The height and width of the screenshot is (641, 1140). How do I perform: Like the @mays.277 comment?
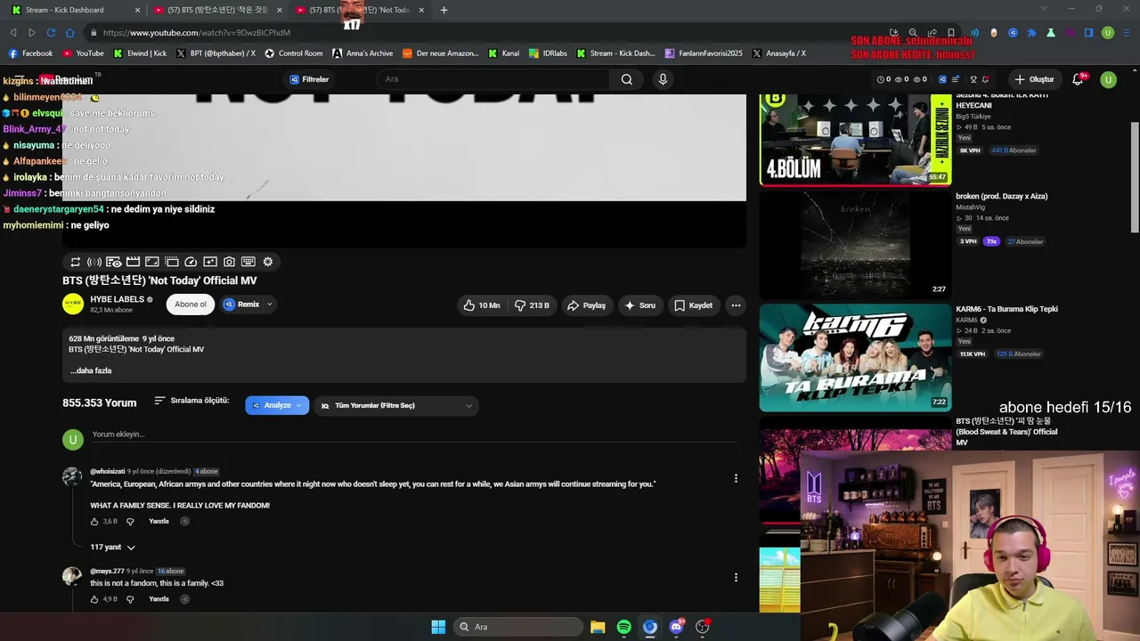(x=95, y=599)
